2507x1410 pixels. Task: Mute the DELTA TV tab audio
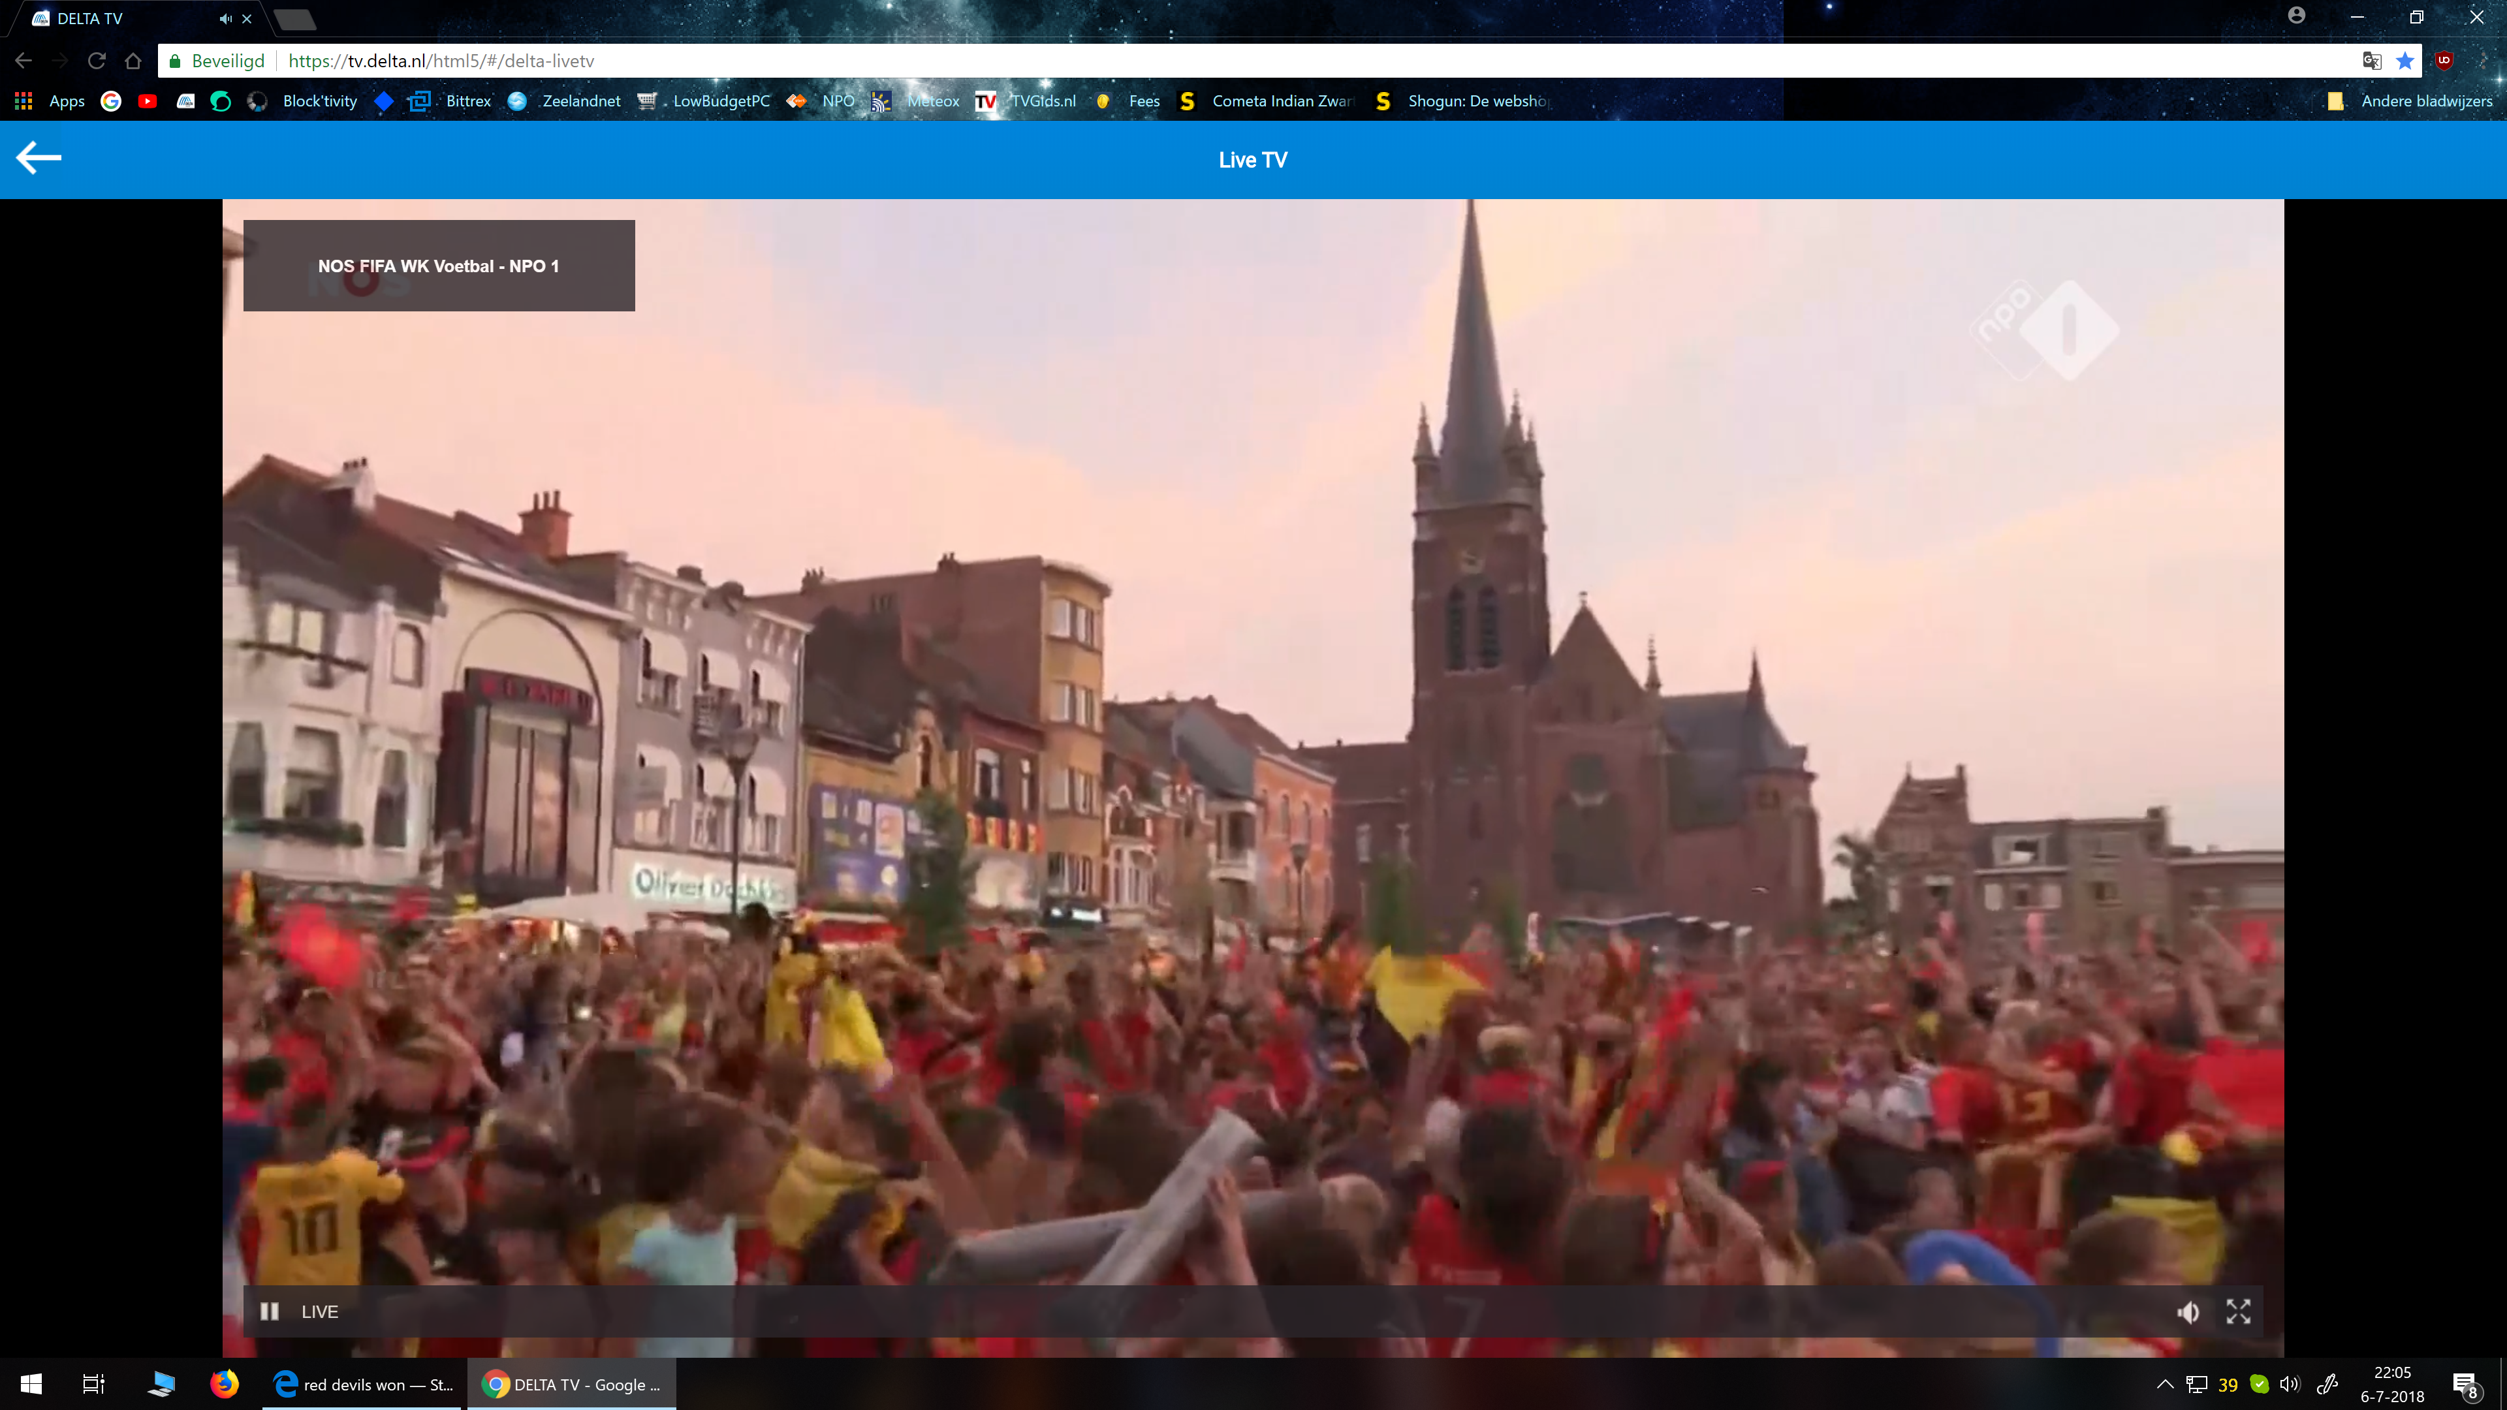225,18
